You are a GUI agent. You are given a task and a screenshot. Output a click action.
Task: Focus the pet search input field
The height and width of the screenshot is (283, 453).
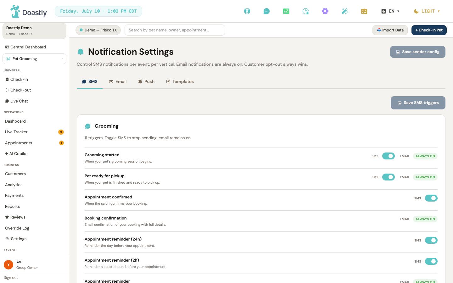pos(175,30)
